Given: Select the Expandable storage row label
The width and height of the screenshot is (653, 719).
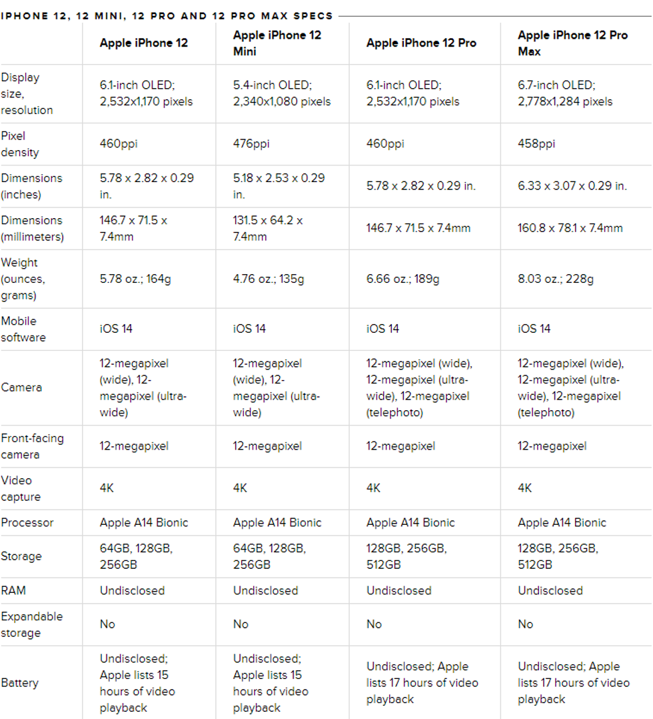Looking at the screenshot, I should (x=32, y=624).
